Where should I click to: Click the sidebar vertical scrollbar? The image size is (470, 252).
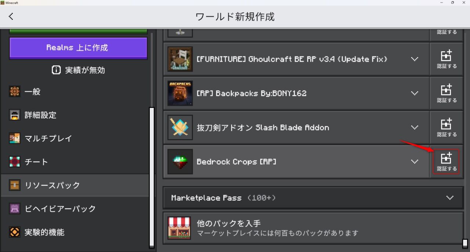pos(152,177)
